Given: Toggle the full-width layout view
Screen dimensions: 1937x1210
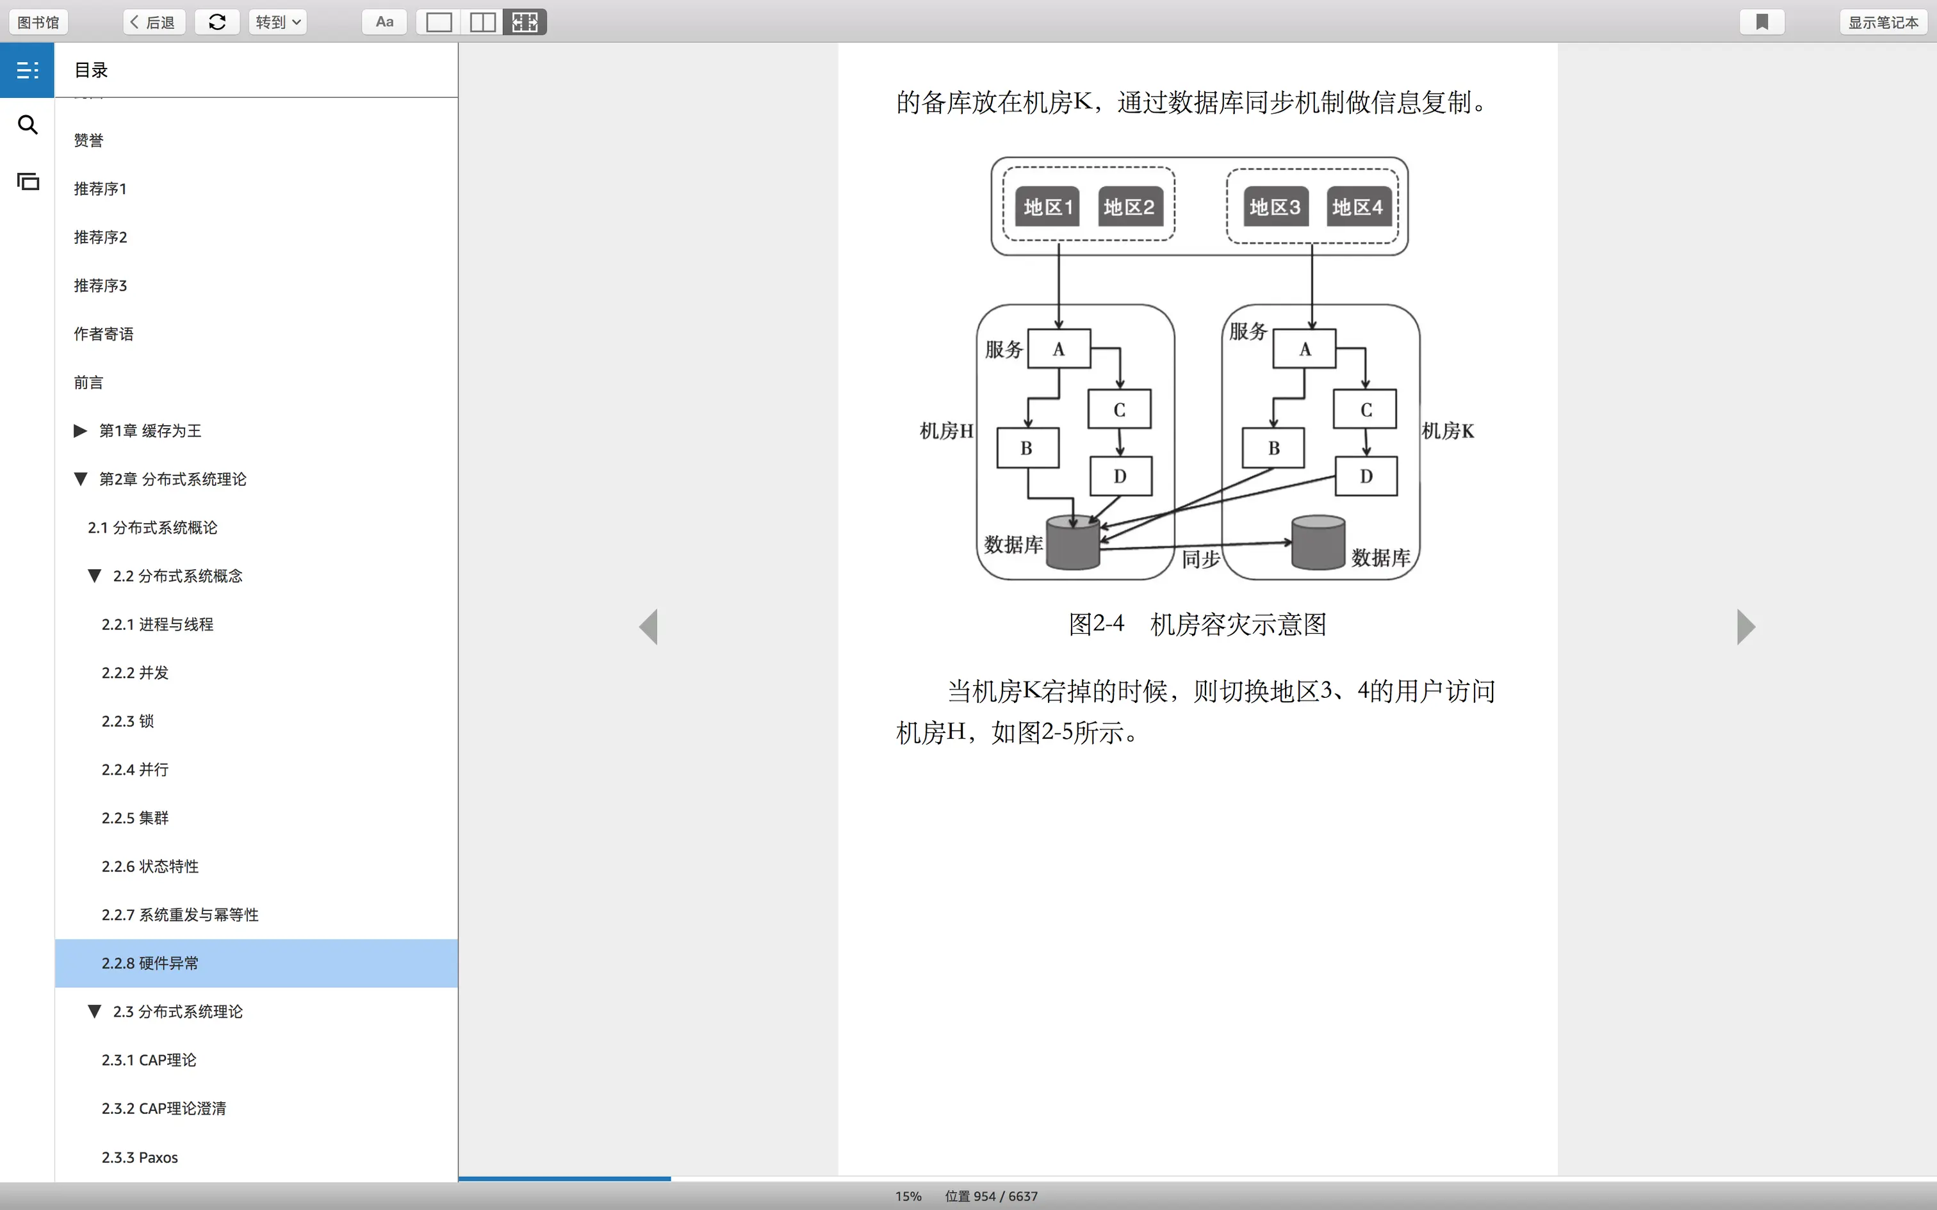Looking at the screenshot, I should 525,22.
